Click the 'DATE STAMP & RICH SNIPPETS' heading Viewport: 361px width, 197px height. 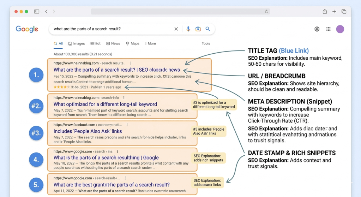click(x=292, y=153)
